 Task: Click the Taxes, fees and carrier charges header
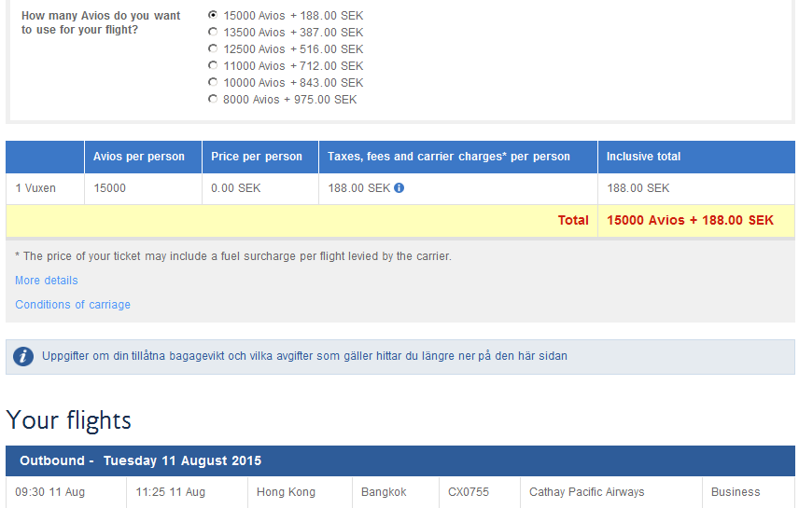pyautogui.click(x=448, y=157)
